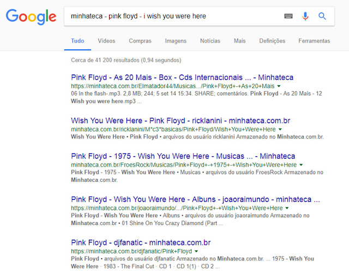Click URL text minhateca.com.br/ricklanini
The width and height of the screenshot is (349, 273).
[x=173, y=129]
